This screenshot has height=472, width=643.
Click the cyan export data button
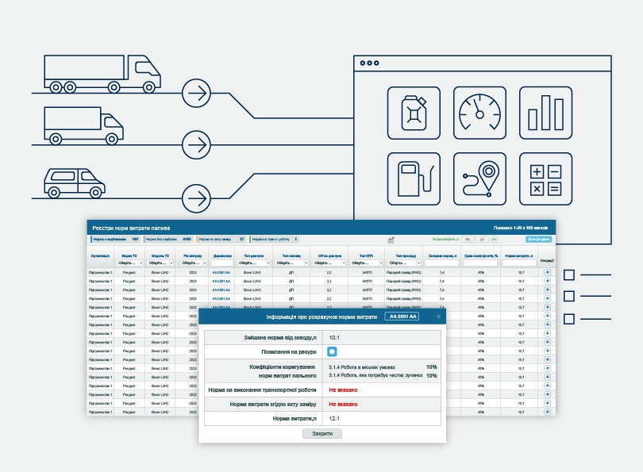tap(537, 239)
